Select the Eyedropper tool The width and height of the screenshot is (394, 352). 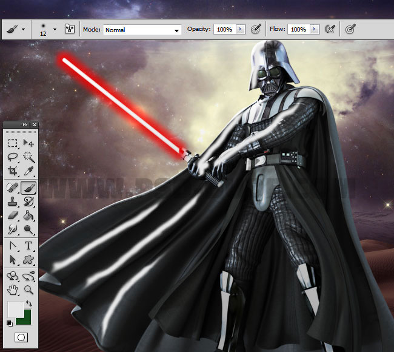click(x=28, y=171)
